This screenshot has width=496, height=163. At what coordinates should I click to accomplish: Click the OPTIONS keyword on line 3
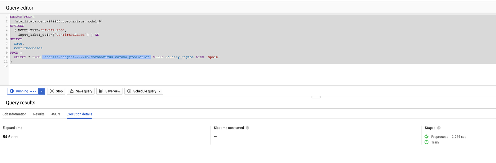click(x=17, y=26)
